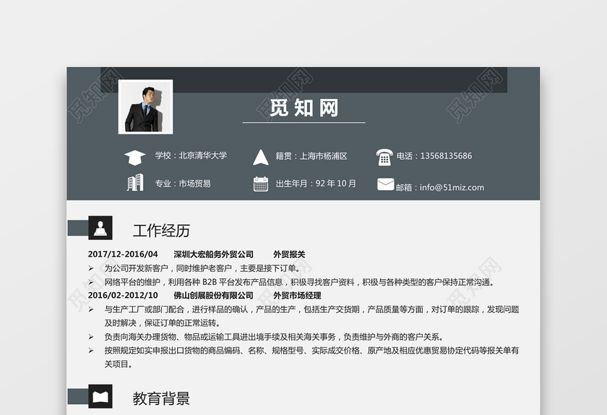Click the job title 外贸报关

pyautogui.click(x=289, y=254)
